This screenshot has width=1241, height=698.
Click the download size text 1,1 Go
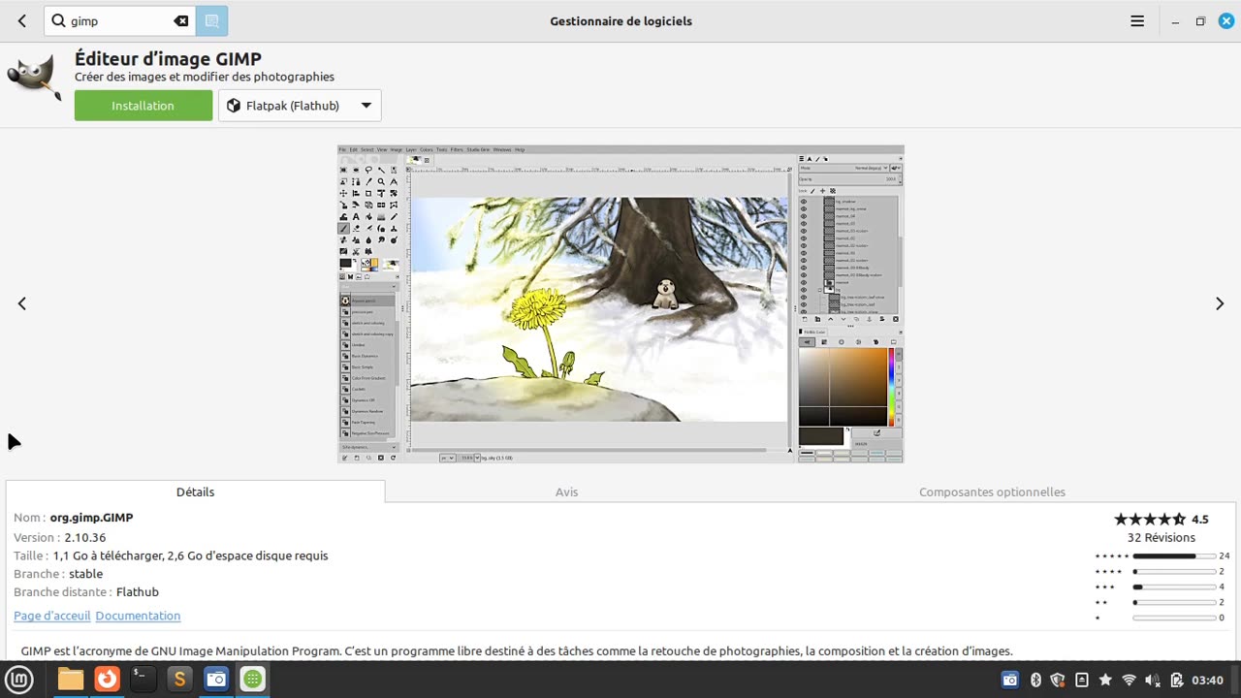point(190,555)
